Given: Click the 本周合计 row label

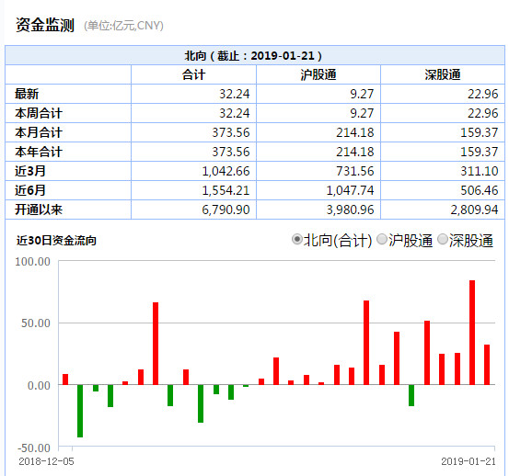Looking at the screenshot, I should point(39,113).
